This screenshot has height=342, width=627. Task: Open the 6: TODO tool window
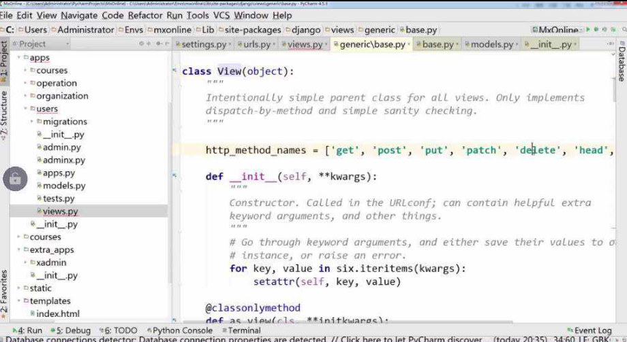(119, 330)
